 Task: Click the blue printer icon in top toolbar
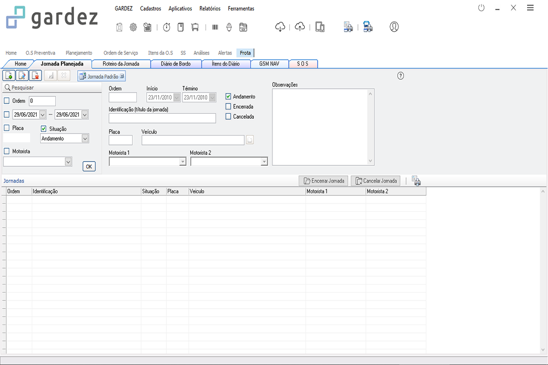pos(368,27)
